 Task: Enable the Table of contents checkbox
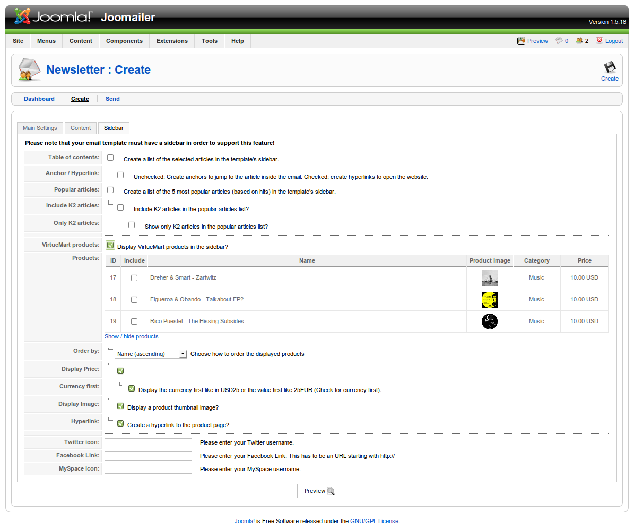click(110, 158)
